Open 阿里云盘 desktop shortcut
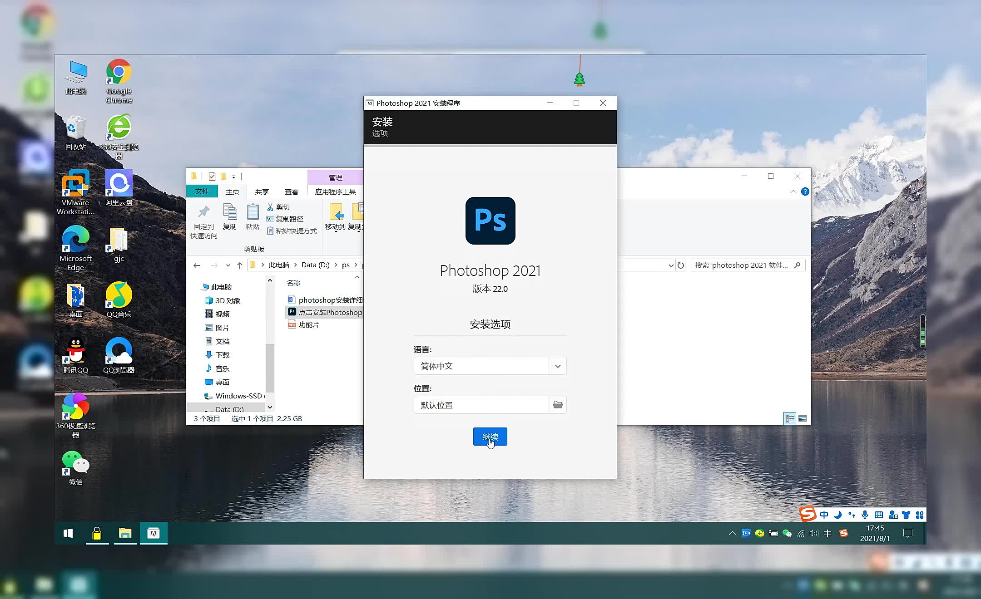The height and width of the screenshot is (599, 981). [119, 188]
